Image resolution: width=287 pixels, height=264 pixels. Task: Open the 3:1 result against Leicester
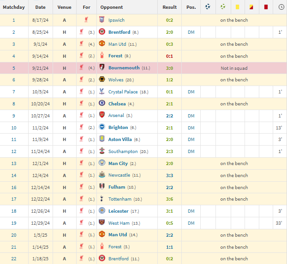point(169,211)
